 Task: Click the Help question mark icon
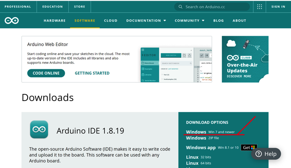(x=259, y=154)
